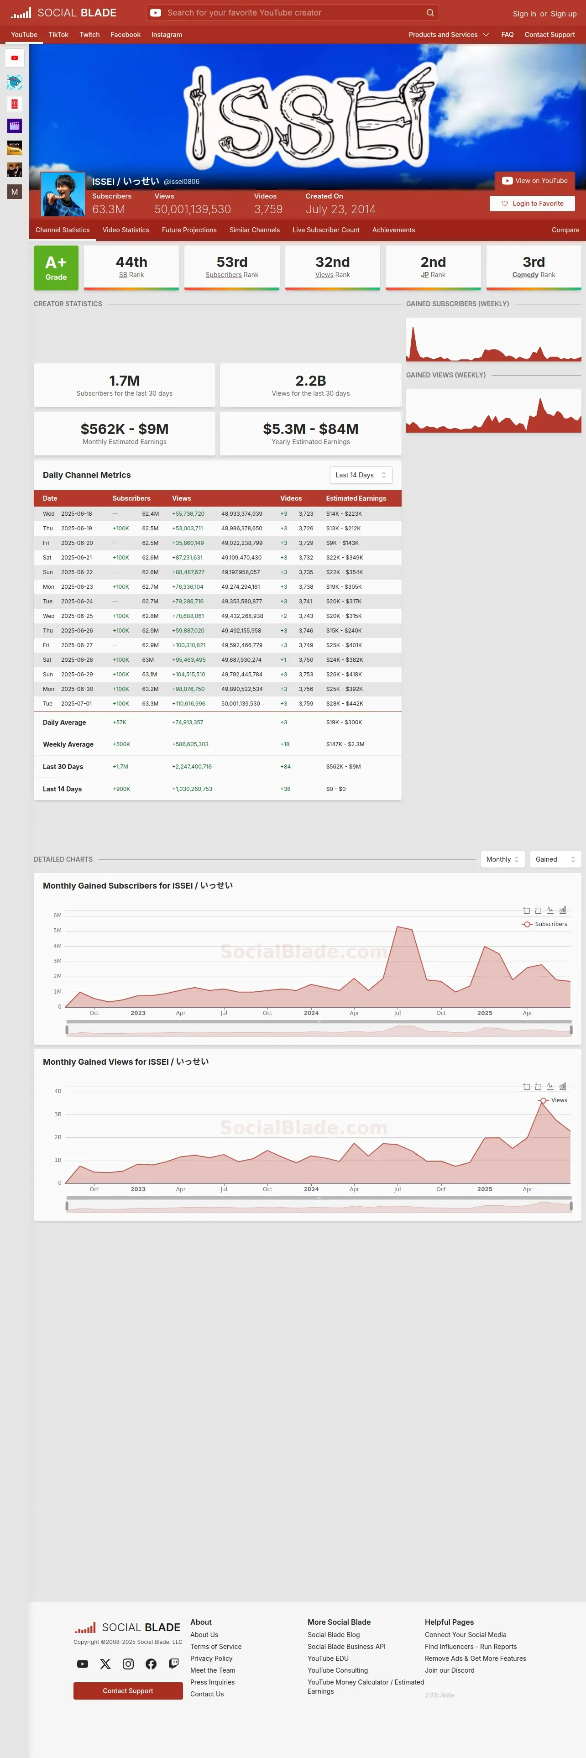Viewport: 586px width, 1758px height.
Task: Click the Subscribers chart range slider track
Action: 319,1029
